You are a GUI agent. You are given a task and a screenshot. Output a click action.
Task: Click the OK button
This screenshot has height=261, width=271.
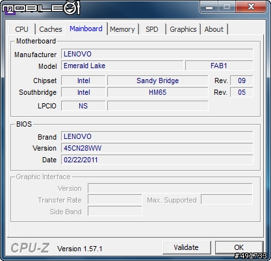point(239,247)
